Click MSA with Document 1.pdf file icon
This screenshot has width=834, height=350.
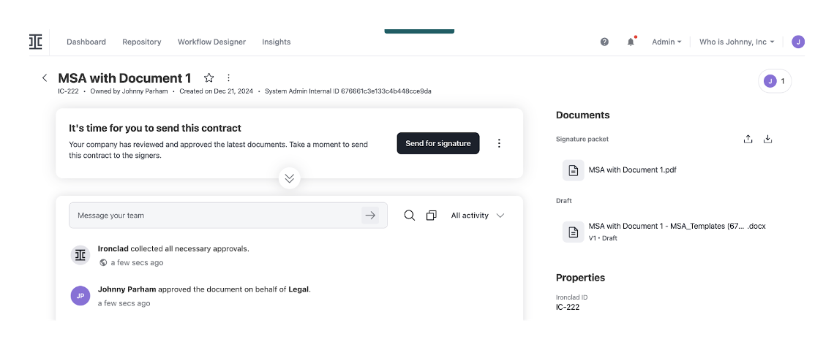[x=573, y=170]
